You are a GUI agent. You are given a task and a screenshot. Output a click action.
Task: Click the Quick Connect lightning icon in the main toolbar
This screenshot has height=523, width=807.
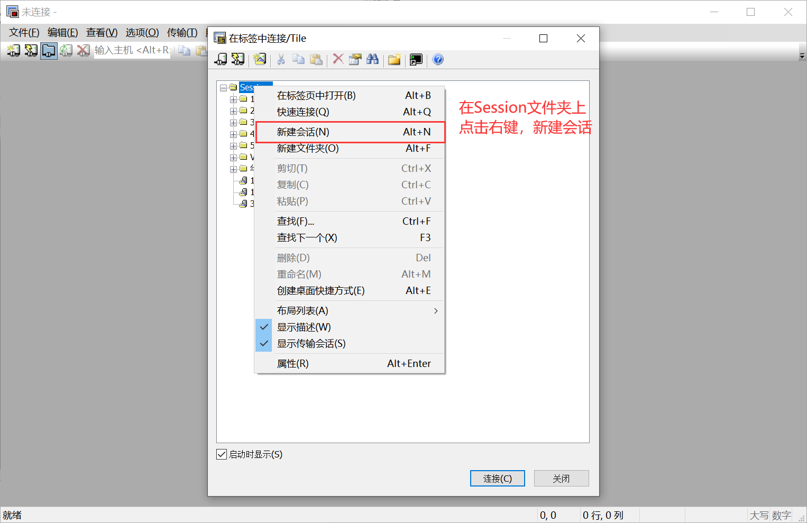[x=31, y=50]
